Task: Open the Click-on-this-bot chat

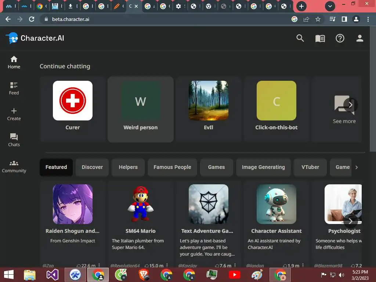Action: [276, 109]
